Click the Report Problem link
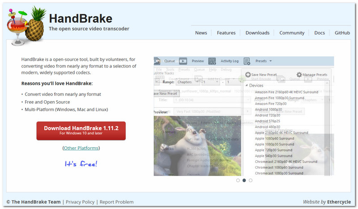This screenshot has width=358, height=209. click(x=116, y=202)
